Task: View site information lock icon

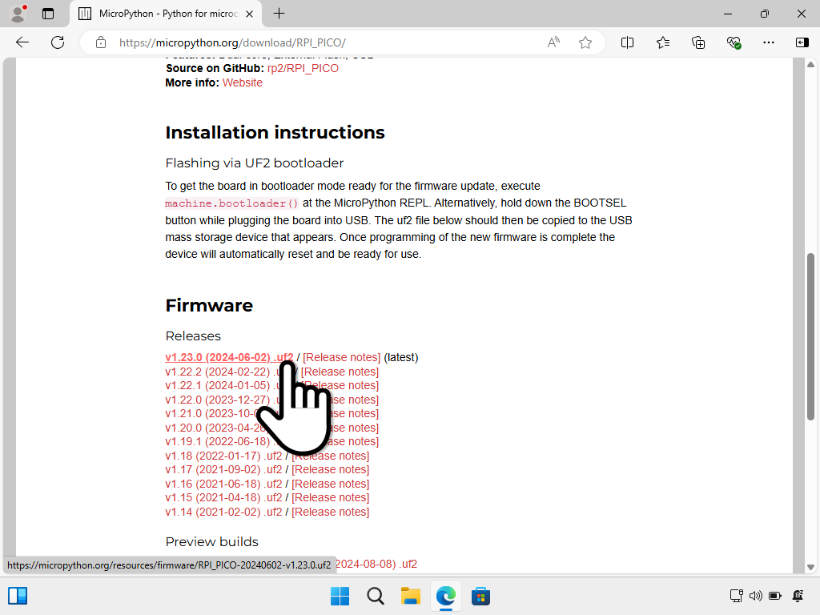Action: click(101, 42)
